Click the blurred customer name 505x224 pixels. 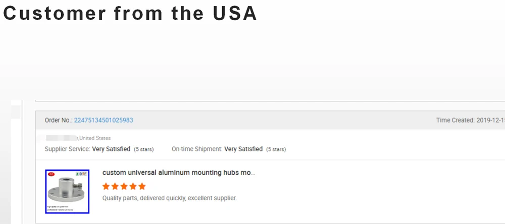[61, 138]
